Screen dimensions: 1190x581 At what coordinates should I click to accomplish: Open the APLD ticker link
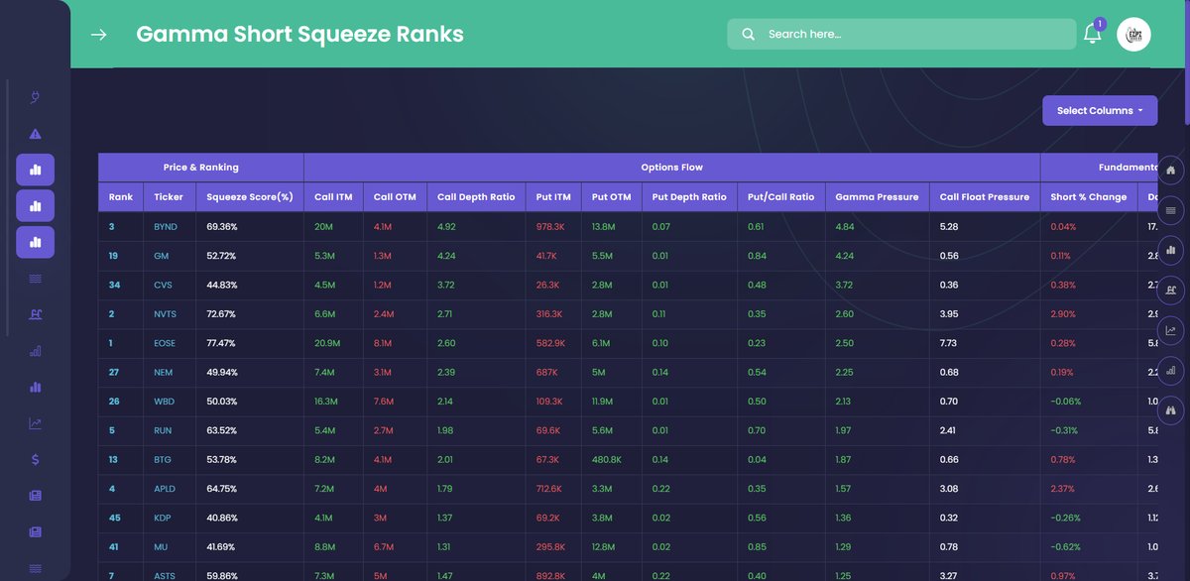point(166,489)
